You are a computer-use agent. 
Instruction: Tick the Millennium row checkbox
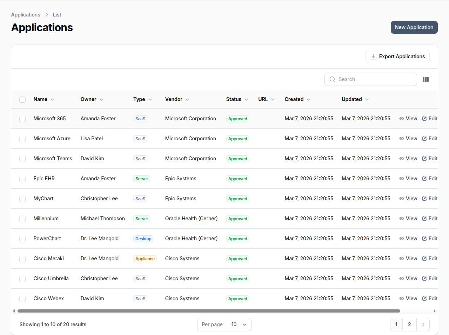coord(22,219)
